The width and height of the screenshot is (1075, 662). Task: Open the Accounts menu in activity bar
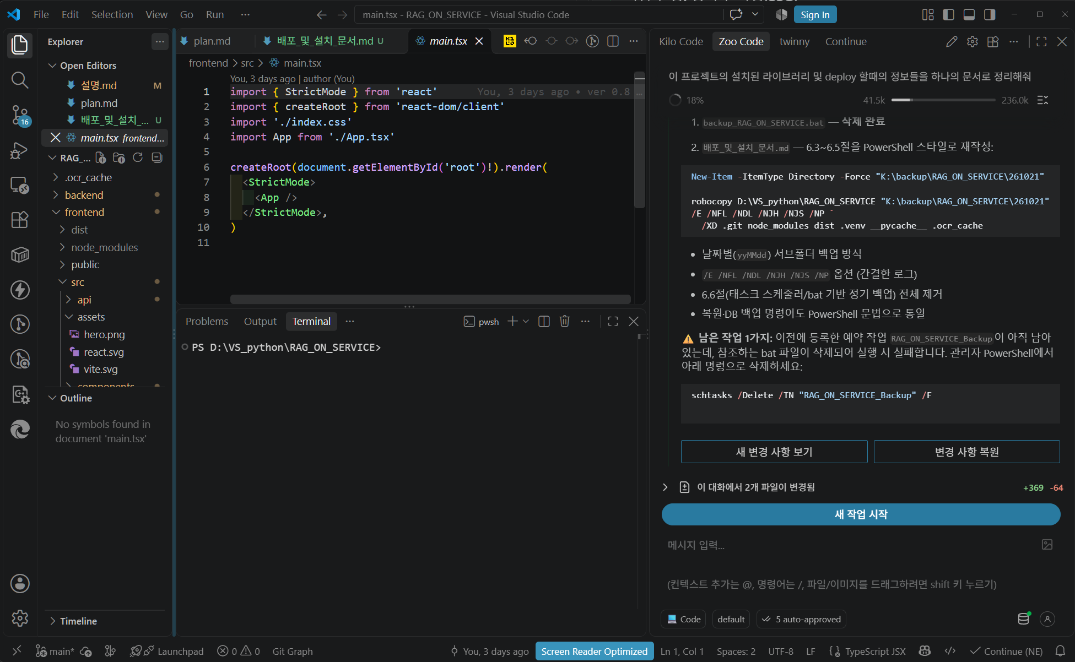coord(20,583)
